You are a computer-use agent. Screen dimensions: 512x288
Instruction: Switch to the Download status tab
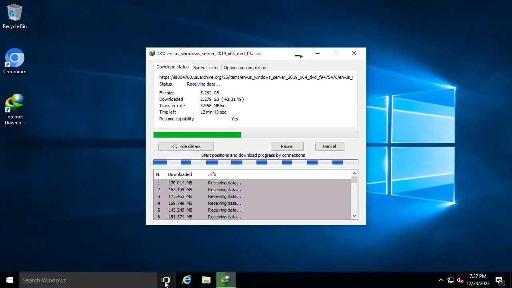pos(172,67)
